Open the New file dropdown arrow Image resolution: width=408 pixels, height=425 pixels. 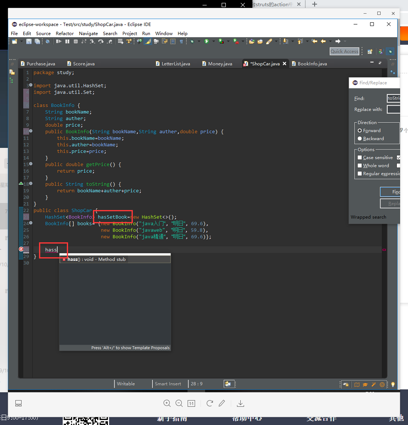22,41
